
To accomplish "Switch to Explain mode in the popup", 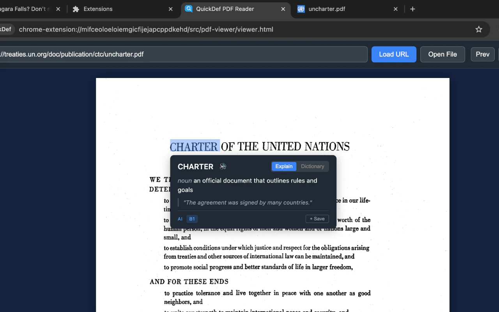I will coord(284,167).
